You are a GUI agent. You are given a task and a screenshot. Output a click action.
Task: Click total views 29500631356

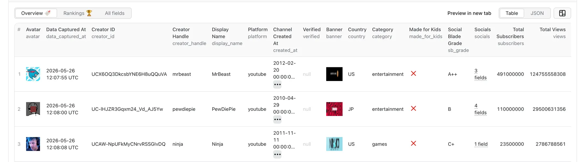(549, 109)
